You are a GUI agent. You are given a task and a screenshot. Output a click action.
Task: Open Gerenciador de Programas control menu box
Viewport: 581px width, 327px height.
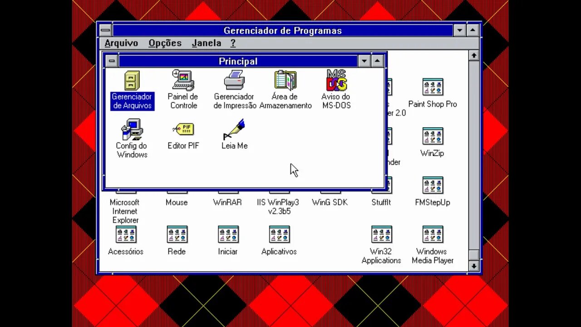point(105,30)
